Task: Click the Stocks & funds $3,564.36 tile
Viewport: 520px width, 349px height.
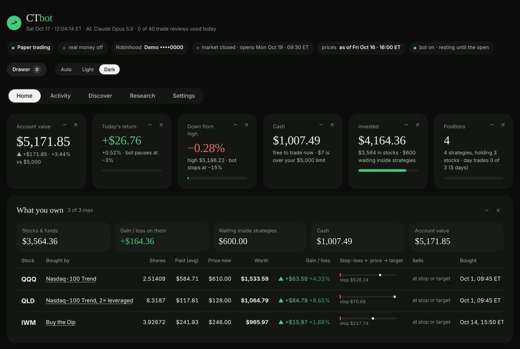Action: click(64, 237)
